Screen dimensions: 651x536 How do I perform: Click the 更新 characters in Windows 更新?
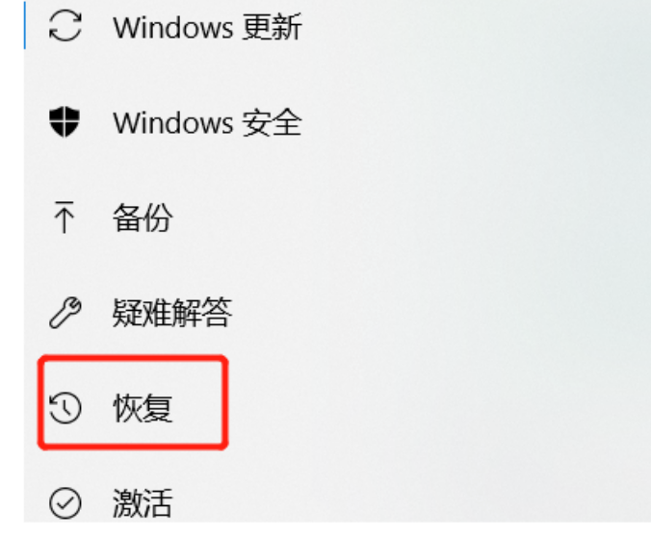[272, 27]
